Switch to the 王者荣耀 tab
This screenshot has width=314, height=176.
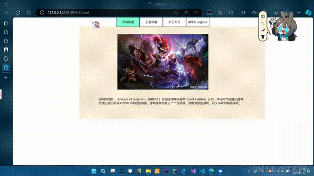point(151,22)
